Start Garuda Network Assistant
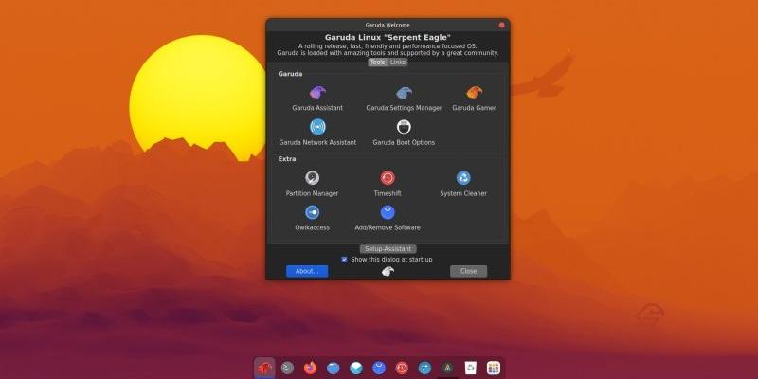The width and height of the screenshot is (758, 379). click(317, 127)
